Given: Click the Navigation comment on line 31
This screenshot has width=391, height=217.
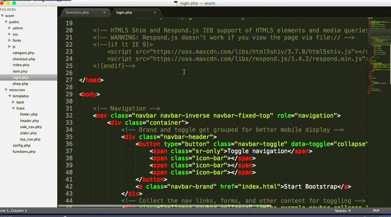Looking at the screenshot, I should click(x=127, y=108).
